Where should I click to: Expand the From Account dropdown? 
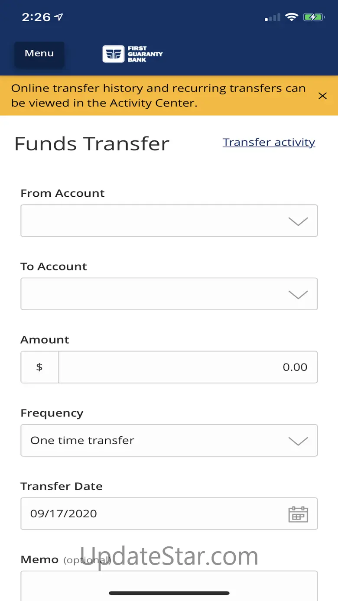(169, 221)
